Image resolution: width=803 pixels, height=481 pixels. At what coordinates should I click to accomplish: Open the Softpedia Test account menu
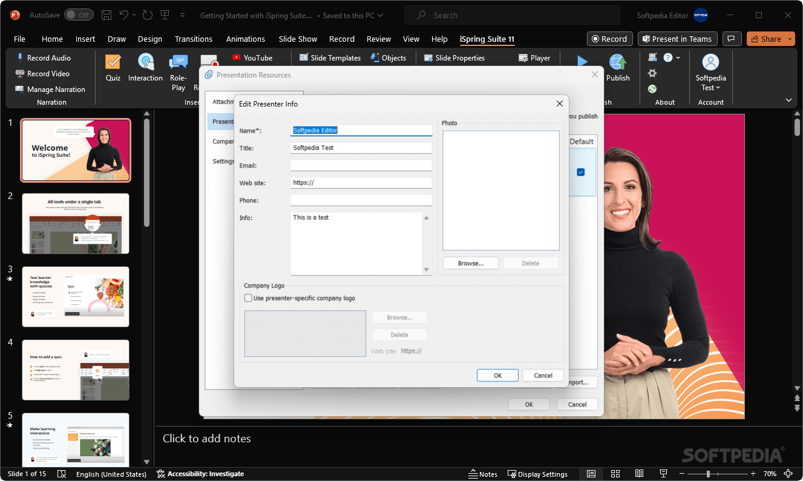coord(710,72)
